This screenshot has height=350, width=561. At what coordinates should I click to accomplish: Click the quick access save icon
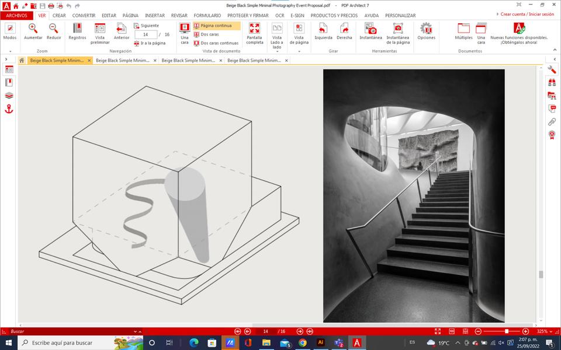coord(42,6)
